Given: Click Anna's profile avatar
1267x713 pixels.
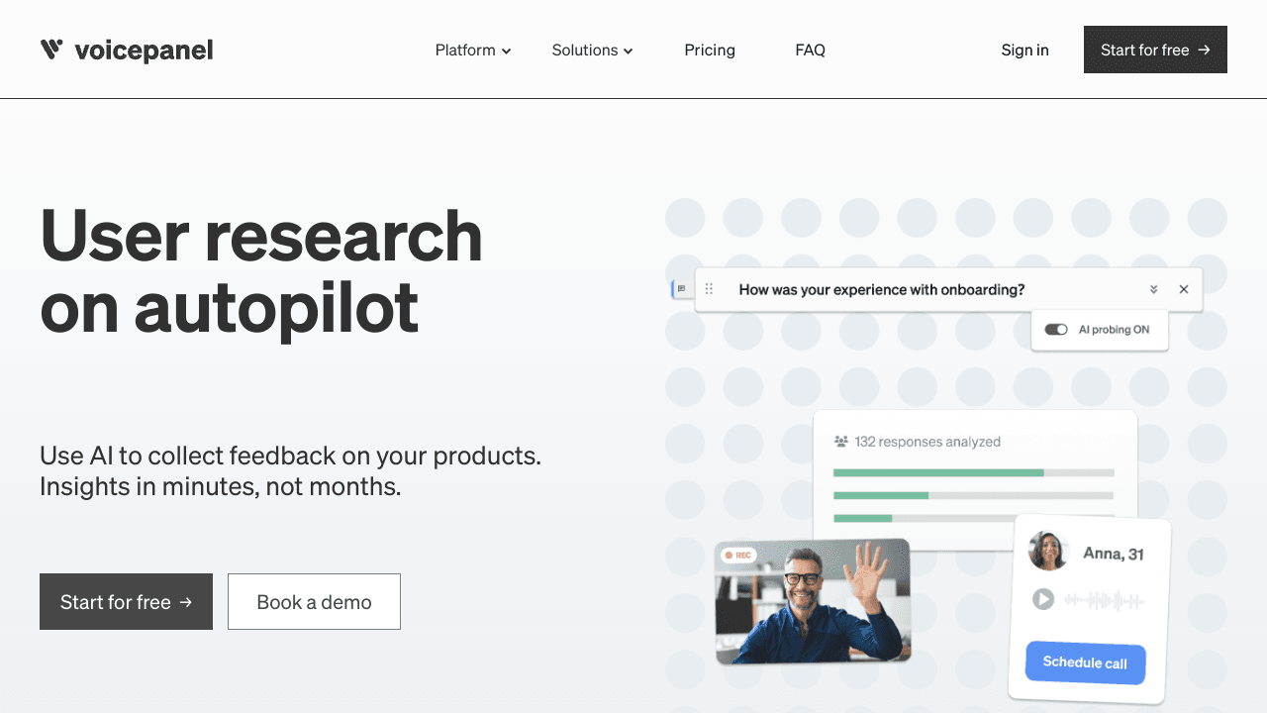Looking at the screenshot, I should coord(1048,551).
